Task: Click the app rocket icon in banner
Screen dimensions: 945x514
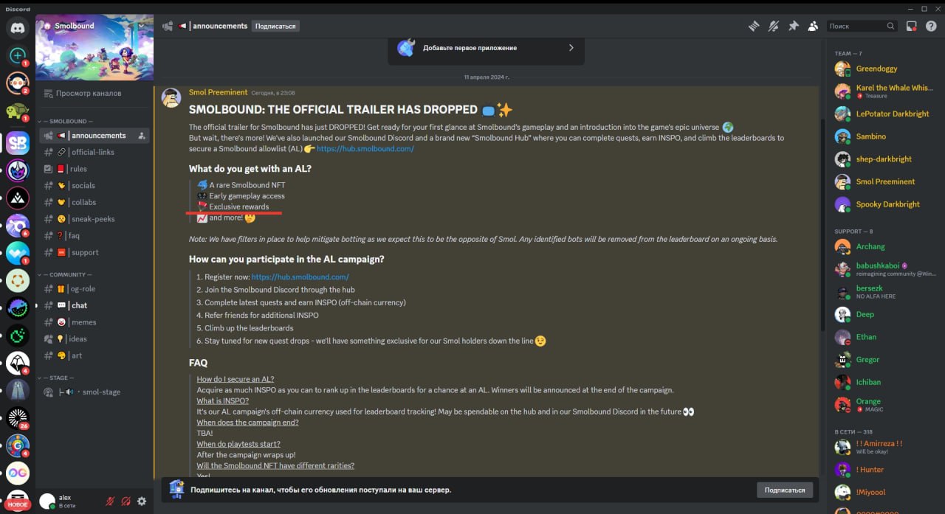Action: coord(406,48)
